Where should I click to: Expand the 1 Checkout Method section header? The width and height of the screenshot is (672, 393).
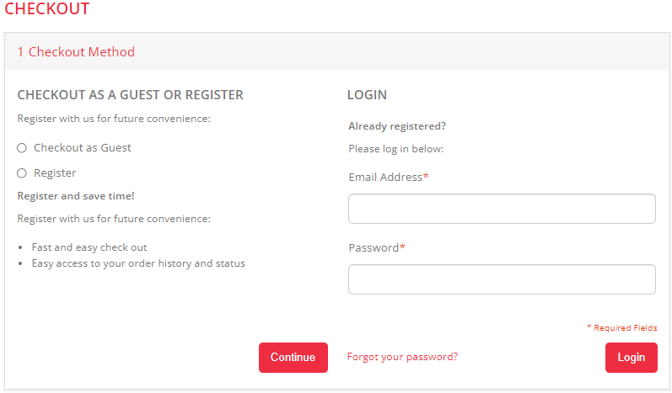pyautogui.click(x=76, y=52)
